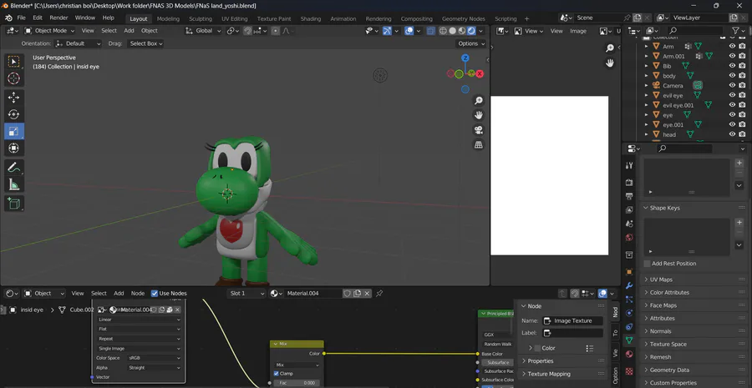The height and width of the screenshot is (388, 752).
Task: Click the Color swatch in Node panel
Action: point(537,348)
